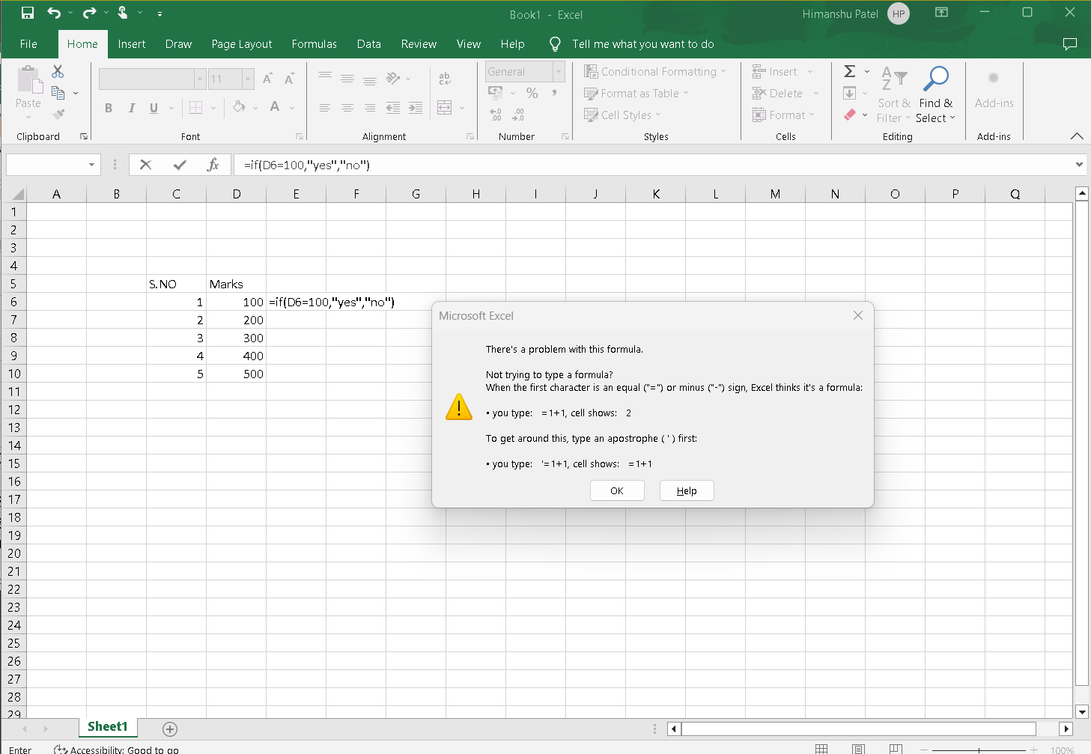Switch to the Formulas ribbon tab
Image resolution: width=1091 pixels, height=754 pixels.
click(x=314, y=44)
